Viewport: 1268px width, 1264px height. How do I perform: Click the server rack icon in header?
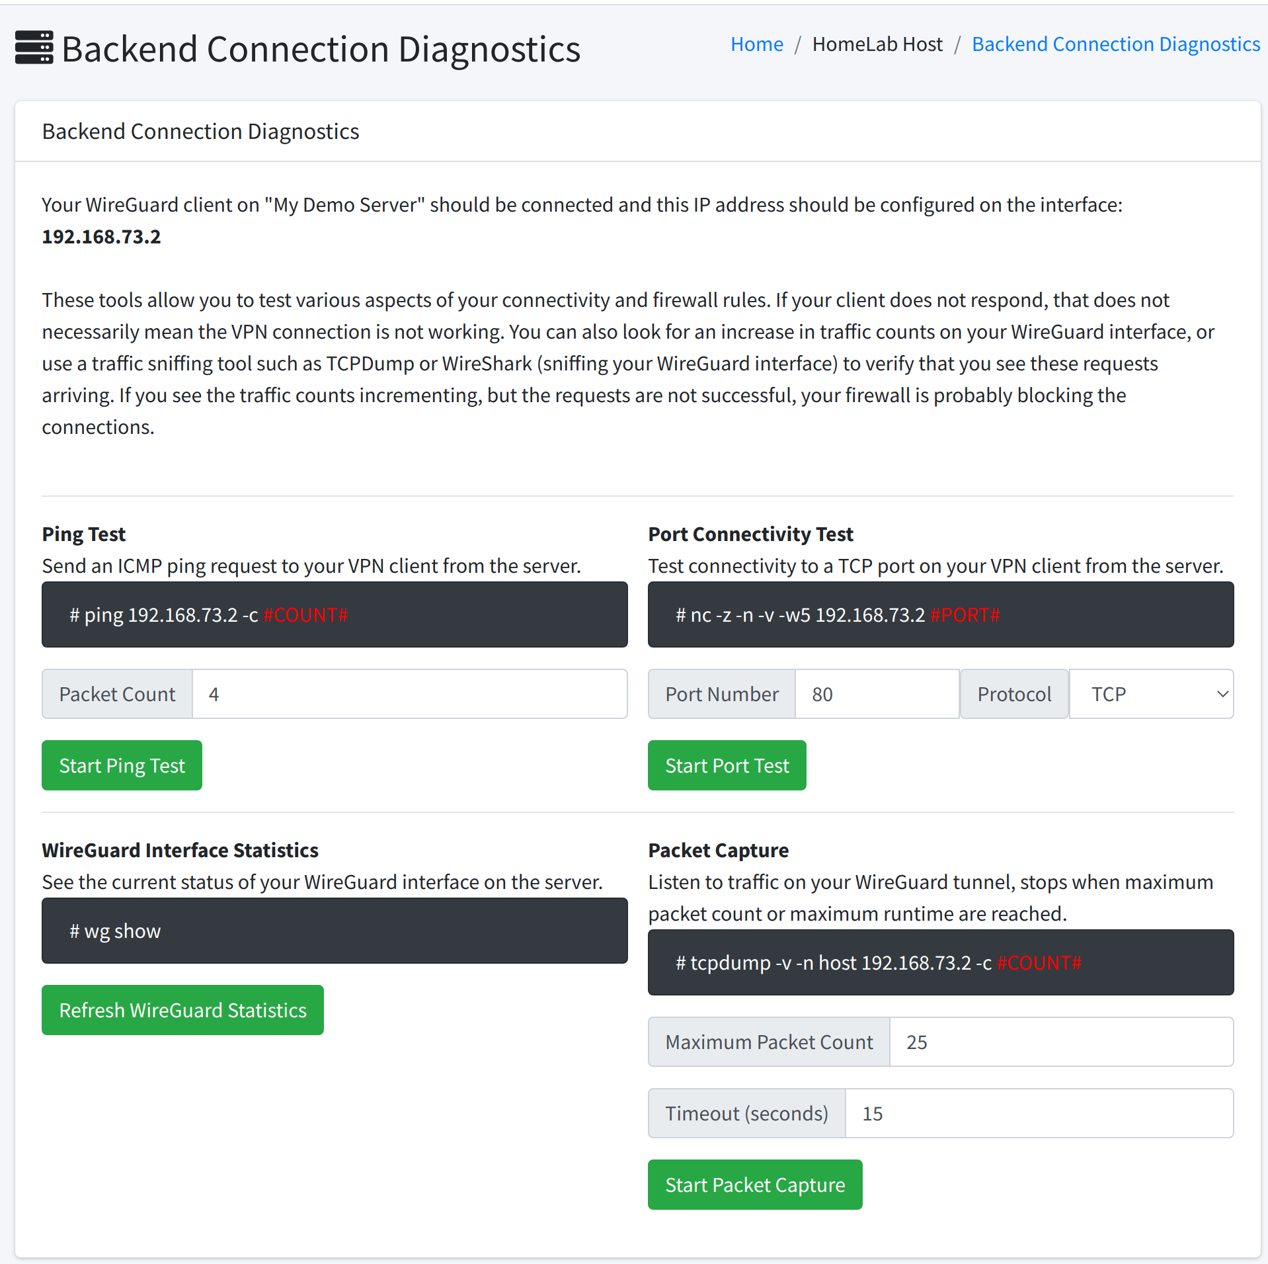coord(33,48)
